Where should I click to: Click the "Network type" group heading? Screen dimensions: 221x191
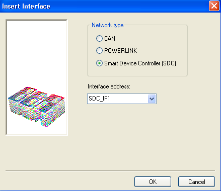[108, 25]
